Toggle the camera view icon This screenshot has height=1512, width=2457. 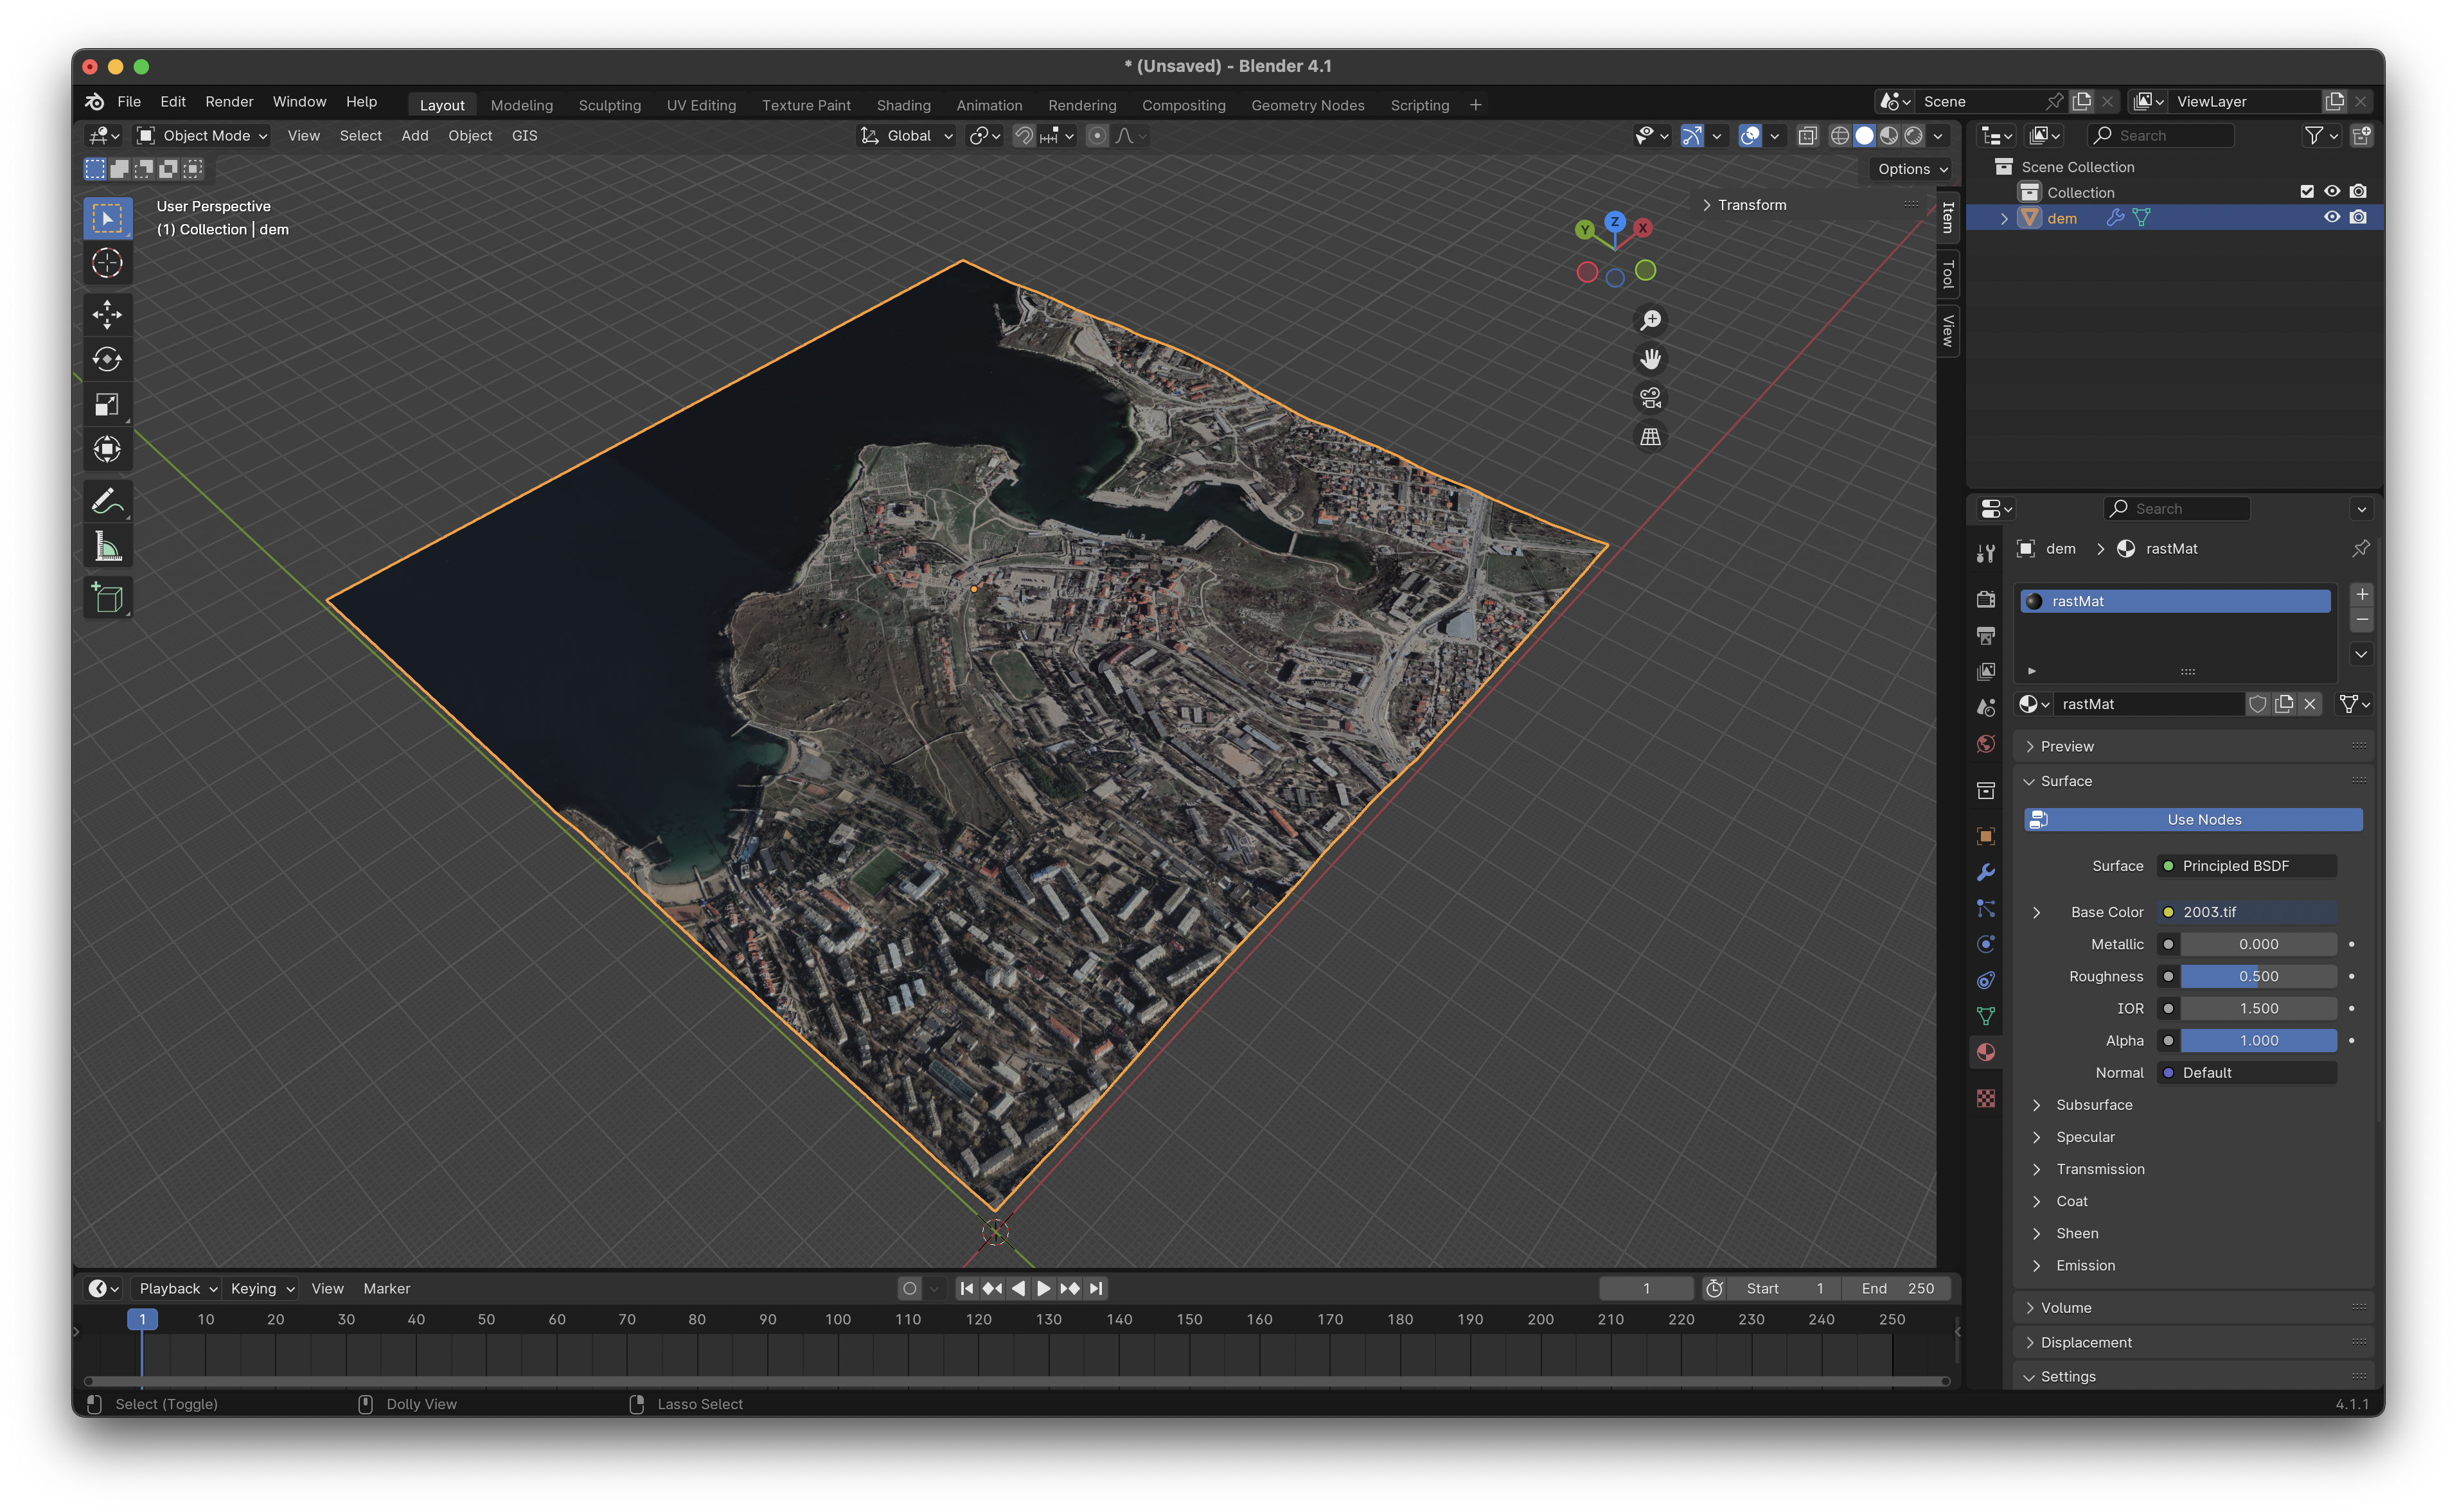[x=1650, y=398]
